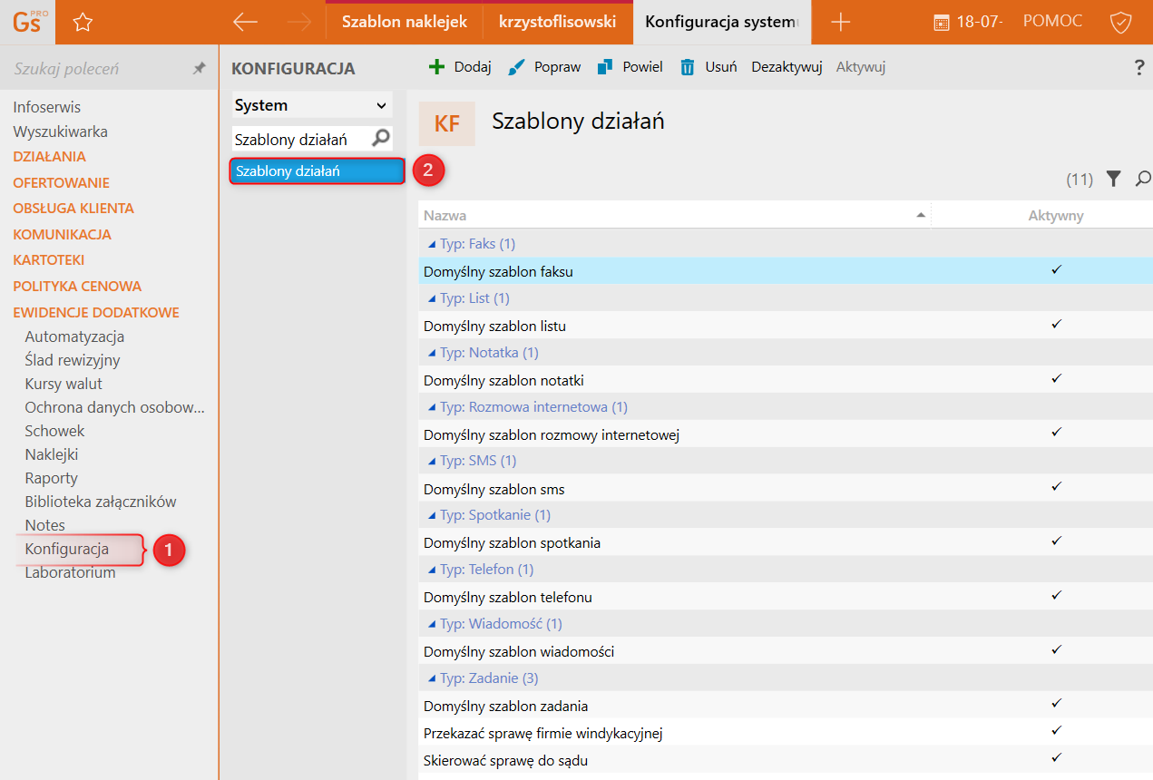Toggle Aktywny check for Domyślny szablon sms
Image resolution: width=1153 pixels, height=780 pixels.
coord(1056,487)
